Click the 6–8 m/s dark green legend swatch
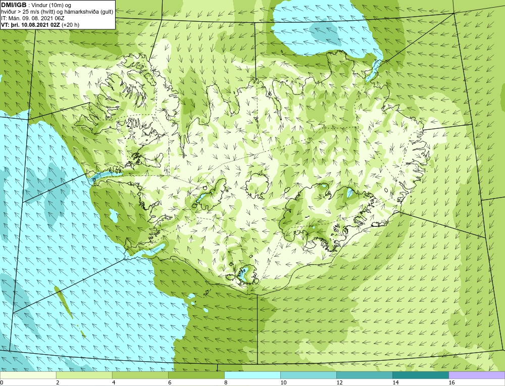Image resolution: width=505 pixels, height=386 pixels. [x=196, y=375]
